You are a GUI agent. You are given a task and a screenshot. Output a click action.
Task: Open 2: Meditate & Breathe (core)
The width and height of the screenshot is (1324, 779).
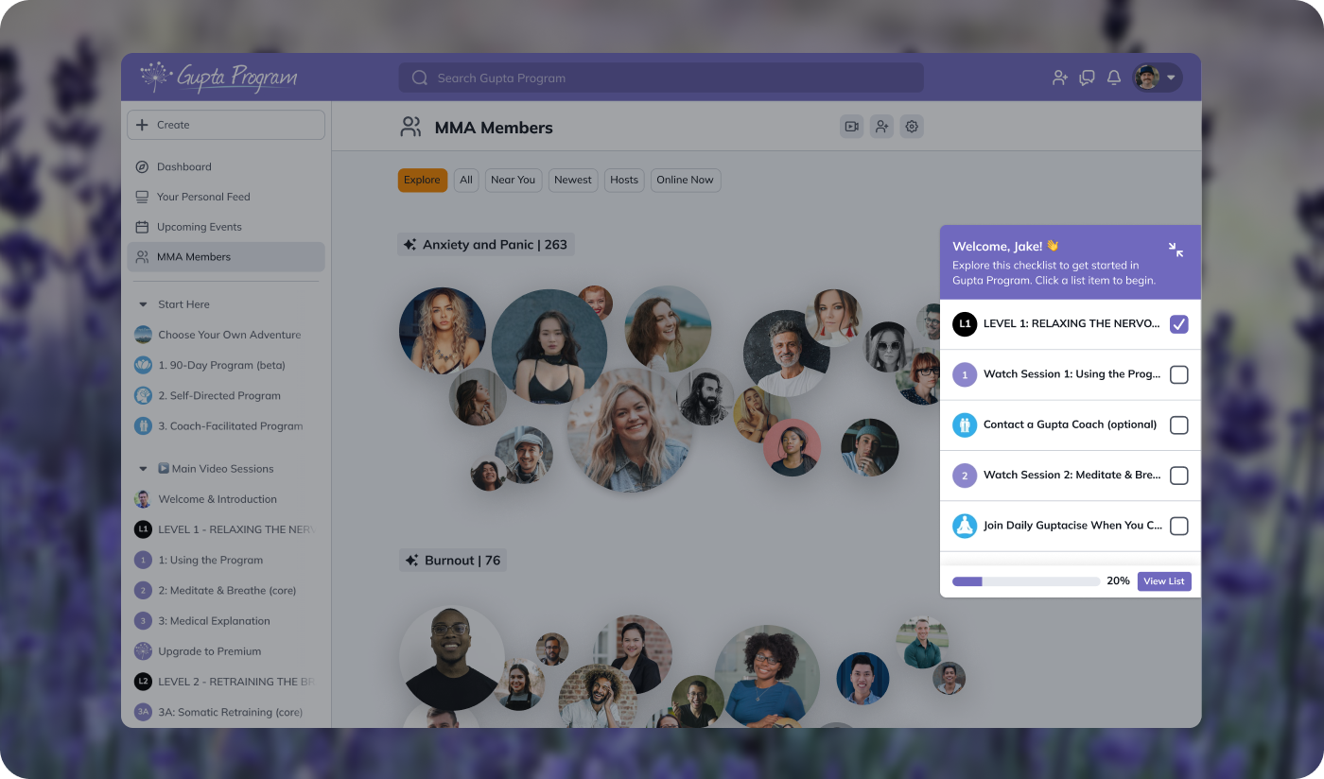click(x=226, y=590)
